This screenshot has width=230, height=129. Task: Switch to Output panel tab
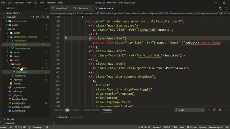(x=77, y=110)
